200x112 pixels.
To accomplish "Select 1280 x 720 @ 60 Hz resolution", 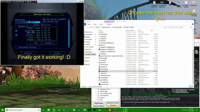I will [x=40, y=40].
